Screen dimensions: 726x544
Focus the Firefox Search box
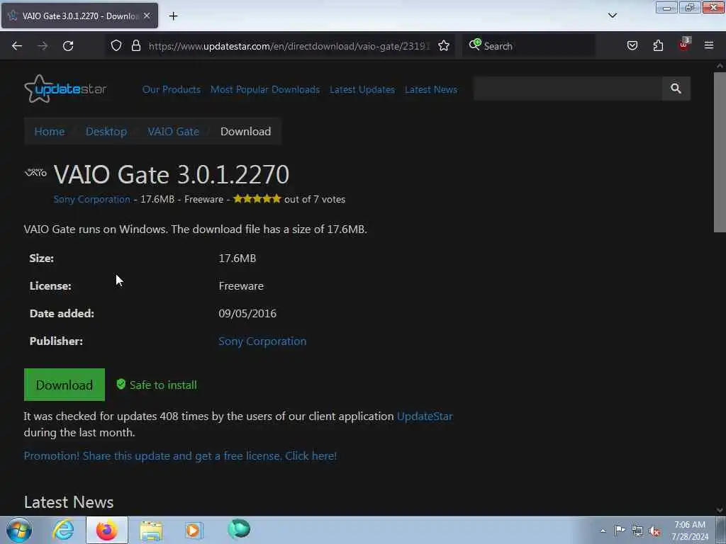pyautogui.click(x=529, y=46)
